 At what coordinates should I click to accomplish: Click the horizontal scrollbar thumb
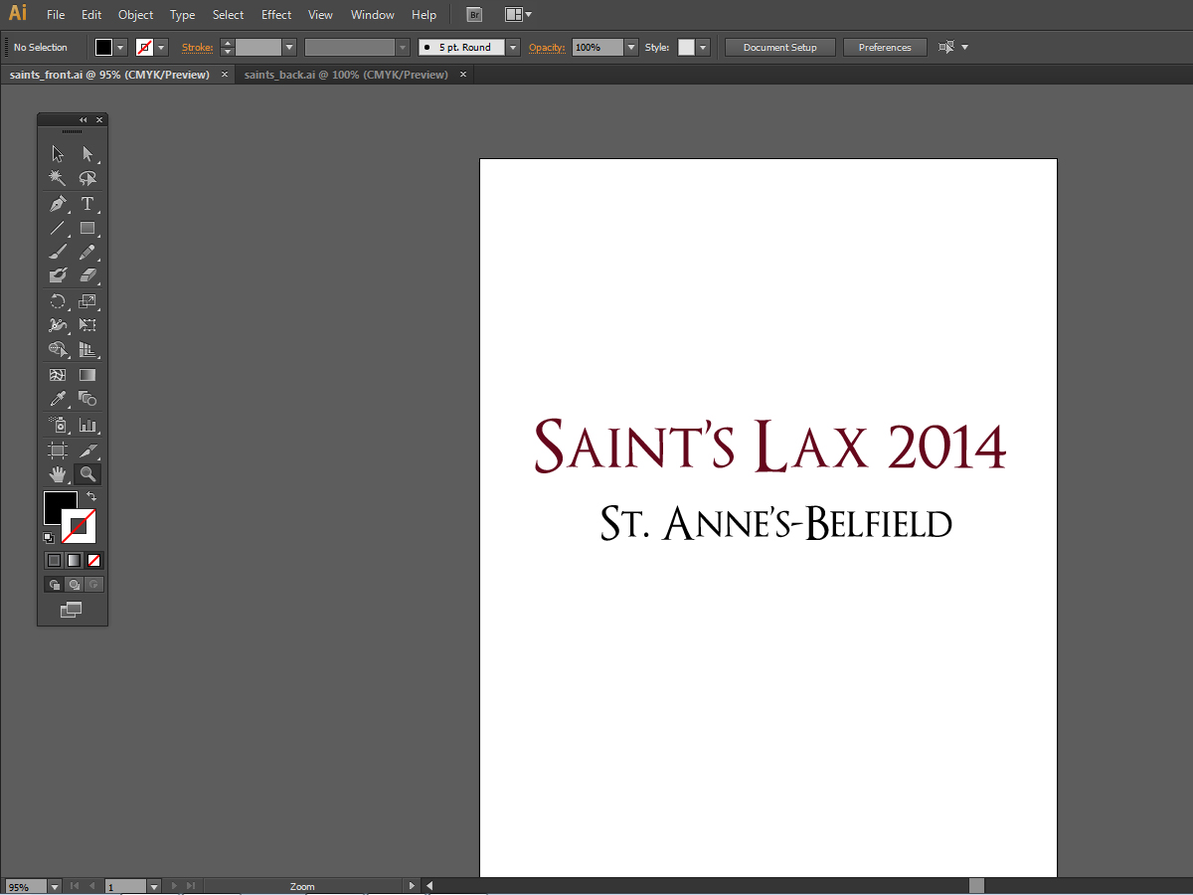(976, 886)
